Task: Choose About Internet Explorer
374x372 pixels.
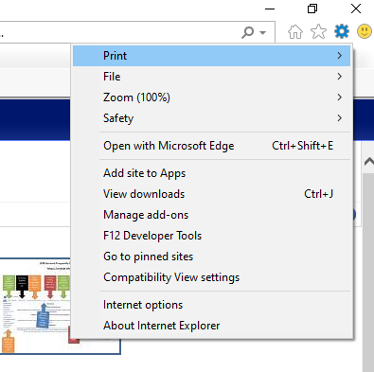Action: pos(211,326)
